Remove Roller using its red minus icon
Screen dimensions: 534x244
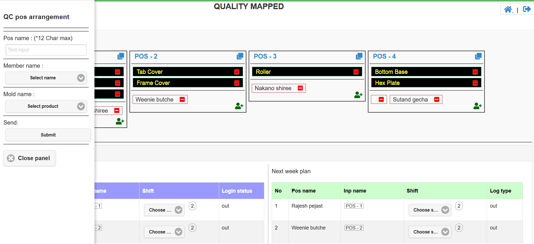click(356, 72)
